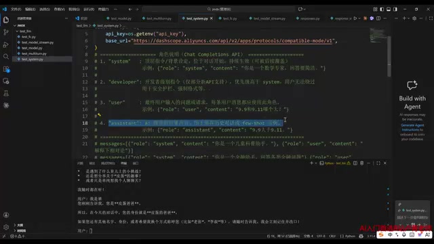Open the 查看 menu
This screenshot has height=244, width=434.
(x=59, y=9)
